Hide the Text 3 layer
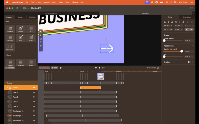Screen dimensions: 199x124 coord(34,97)
